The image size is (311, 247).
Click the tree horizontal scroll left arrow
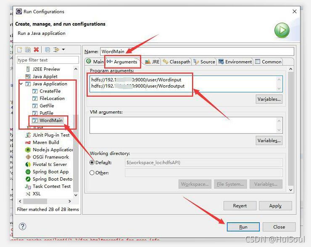tap(20, 201)
